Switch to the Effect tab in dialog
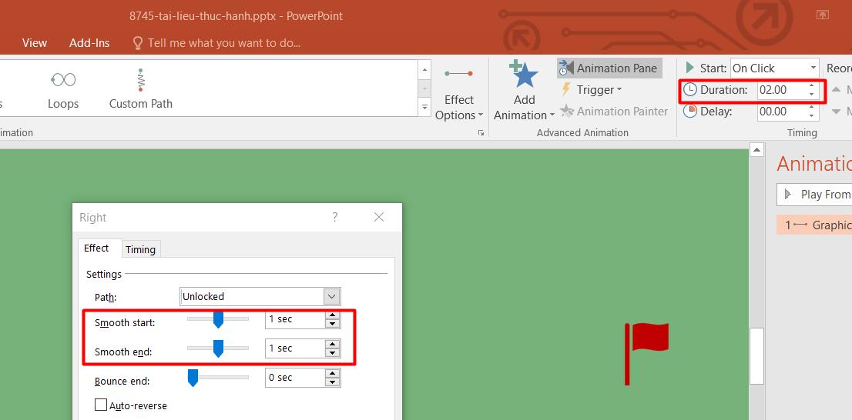The image size is (852, 420). click(x=96, y=248)
